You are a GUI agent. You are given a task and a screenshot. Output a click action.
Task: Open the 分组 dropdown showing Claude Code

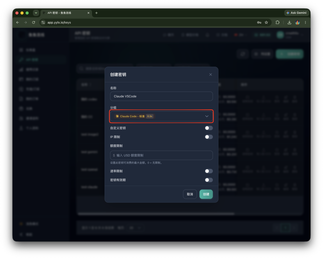click(x=161, y=116)
